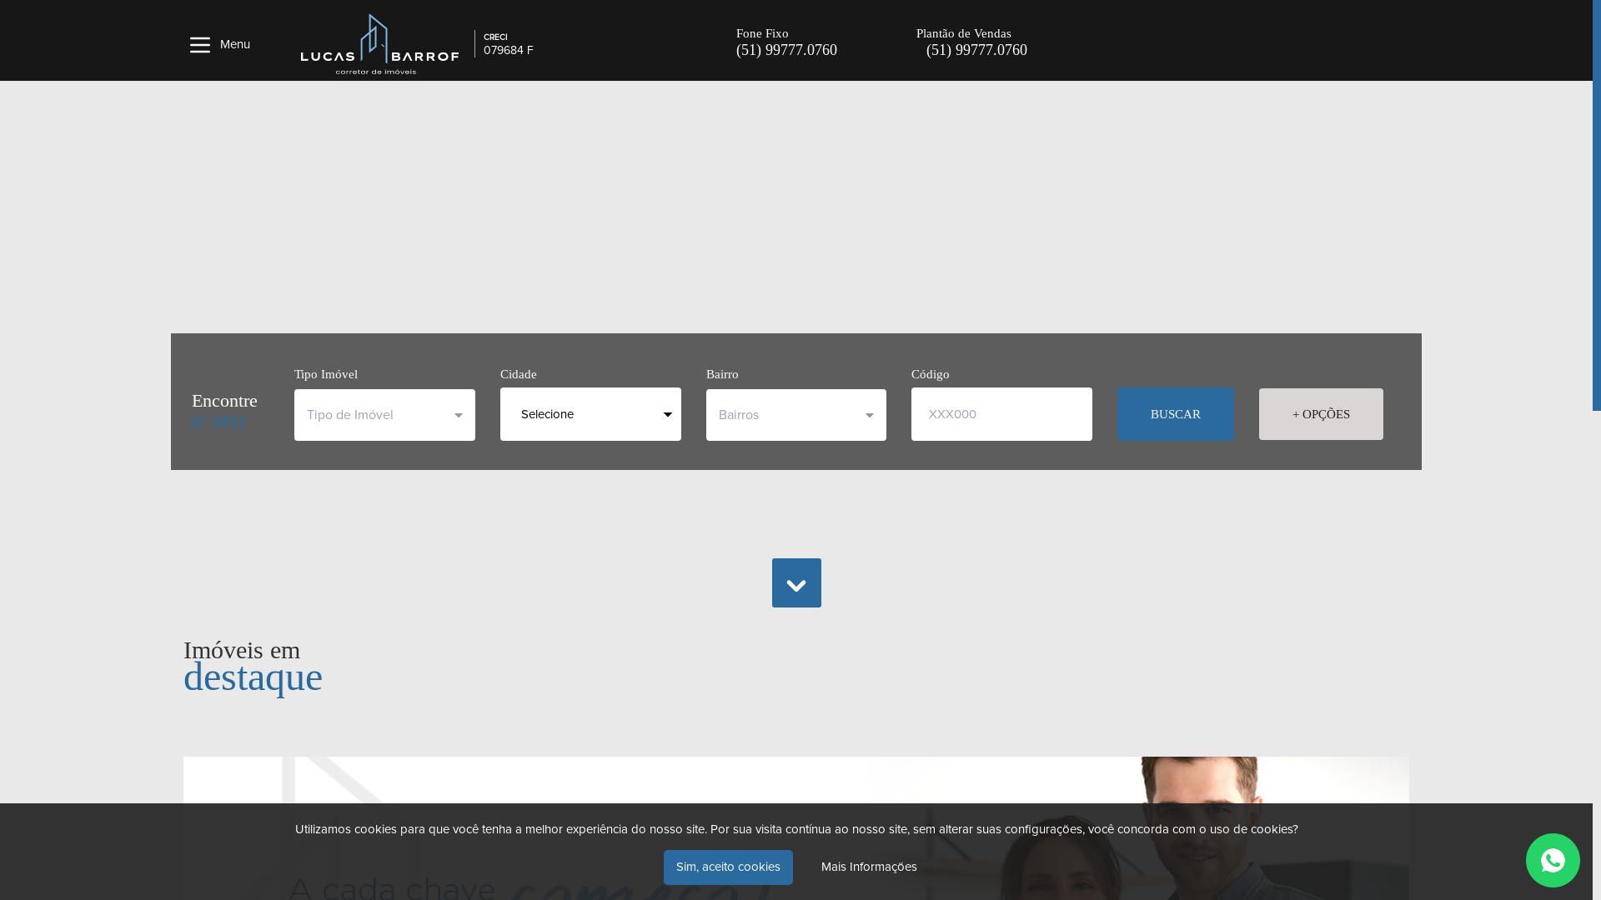Click Plantão de Vendas phone number
1601x900 pixels.
coord(976,50)
